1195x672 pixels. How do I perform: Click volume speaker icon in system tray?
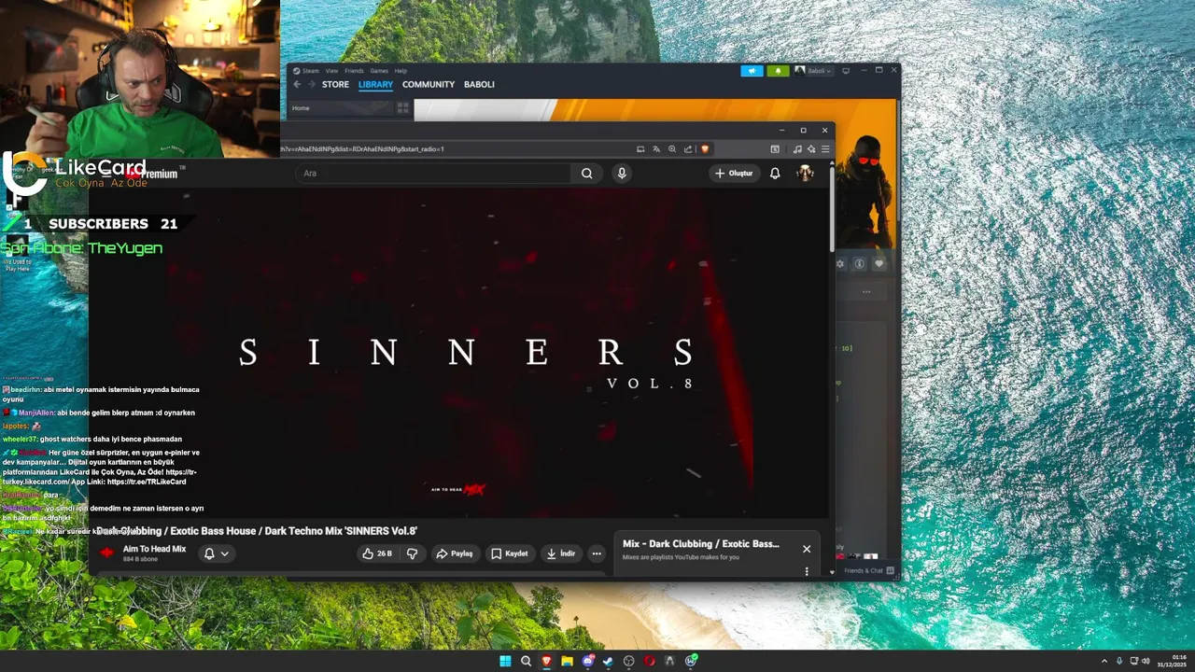pyautogui.click(x=1146, y=661)
